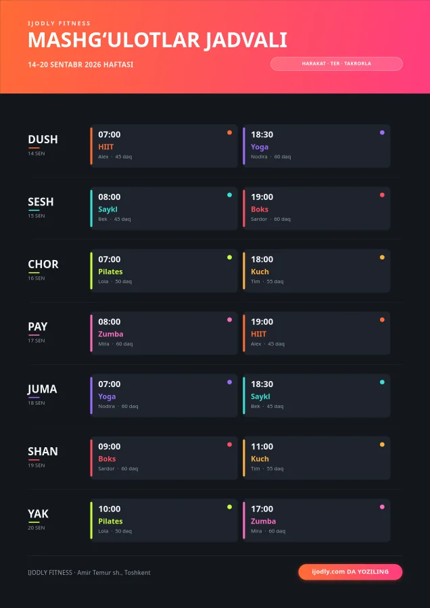Select the SHAN 19 SEN day label
Screen dimensions: 430x608
click(43, 457)
